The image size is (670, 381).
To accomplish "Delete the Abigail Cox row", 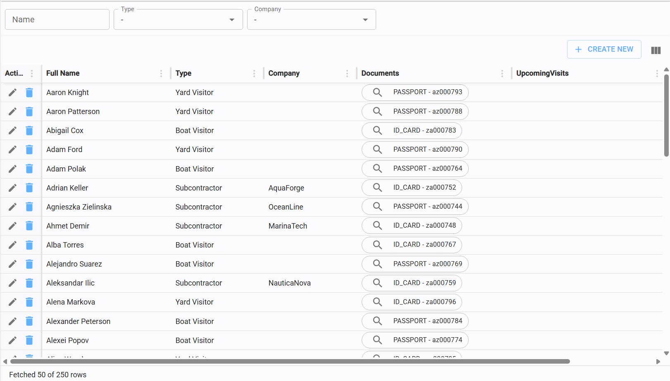I will (29, 131).
